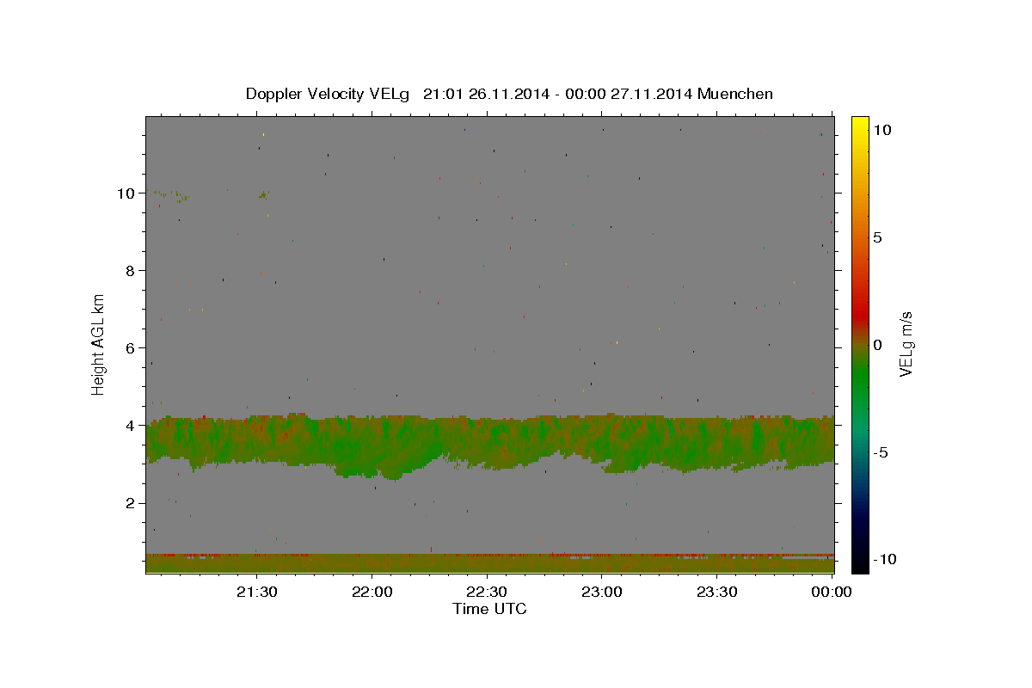The image size is (1032, 688).
Task: Click the 00:00 time tick label
Action: pyautogui.click(x=832, y=592)
